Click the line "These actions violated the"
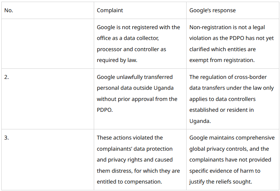The image size is (280, 191). tap(130, 137)
